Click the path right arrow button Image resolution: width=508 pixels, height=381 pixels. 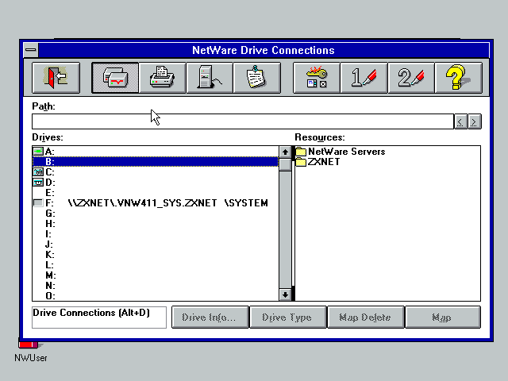pos(475,121)
